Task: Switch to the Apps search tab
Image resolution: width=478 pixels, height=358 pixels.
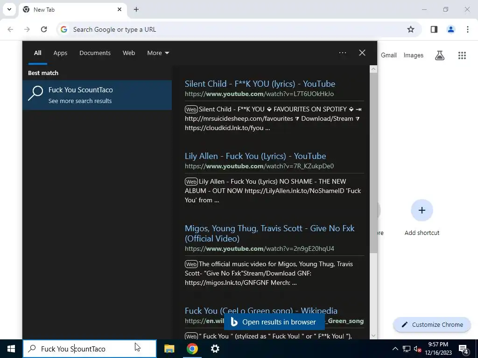Action: coord(60,53)
